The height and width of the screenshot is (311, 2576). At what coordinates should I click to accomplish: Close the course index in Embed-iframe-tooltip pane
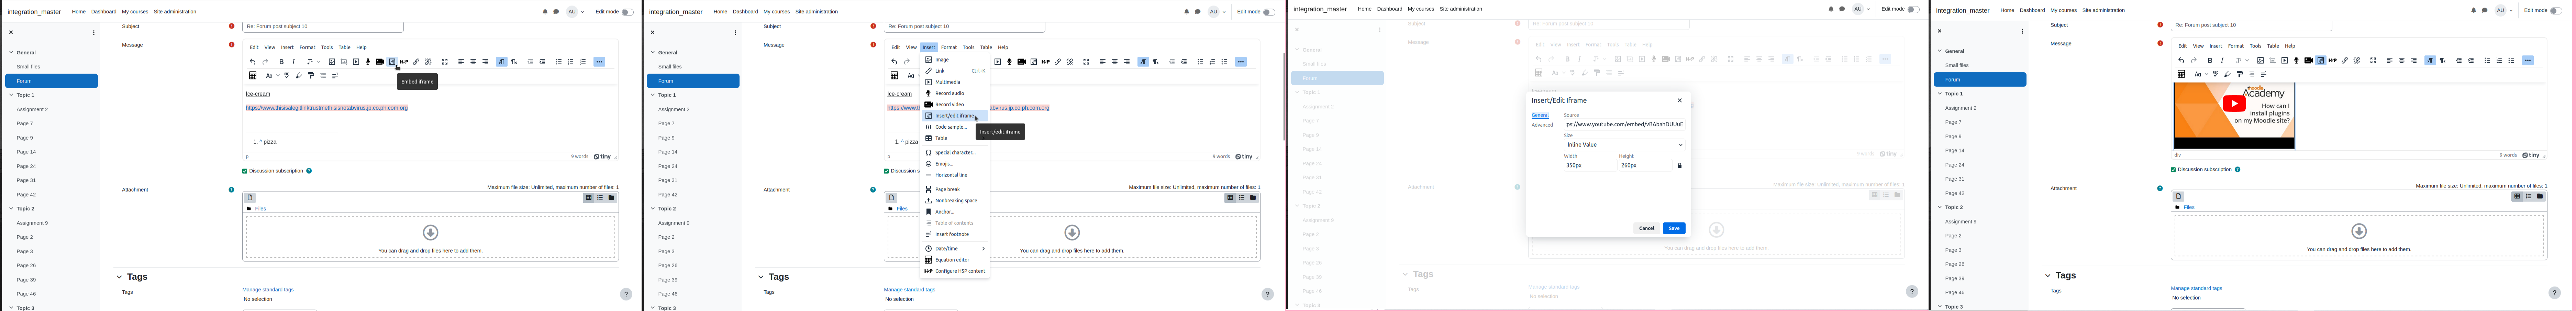(11, 32)
